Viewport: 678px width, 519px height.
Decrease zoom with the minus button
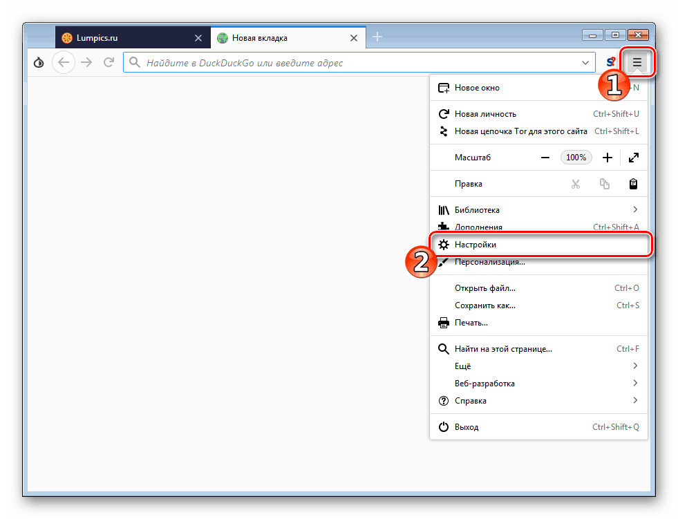tap(545, 158)
